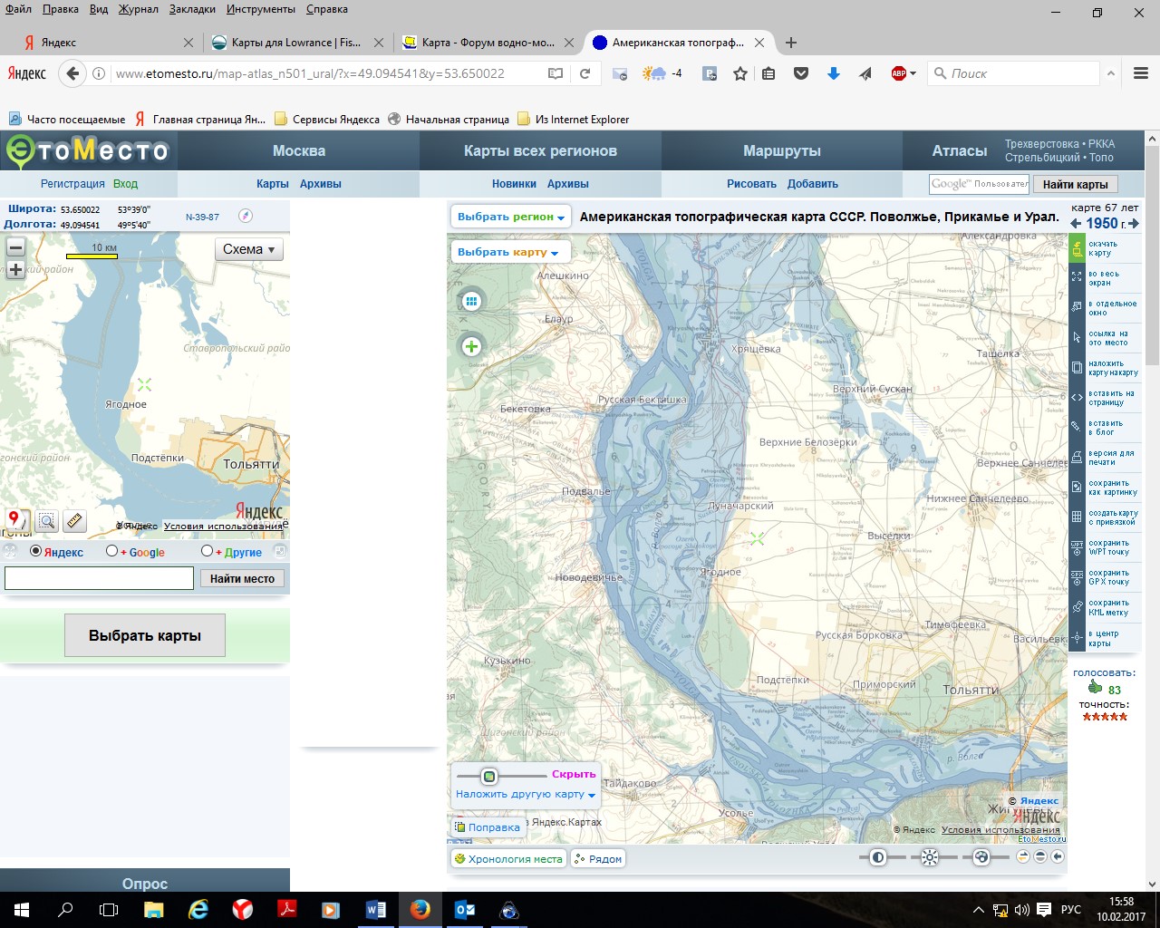
Task: Click the map overlay transparency slider handle
Action: (x=489, y=776)
